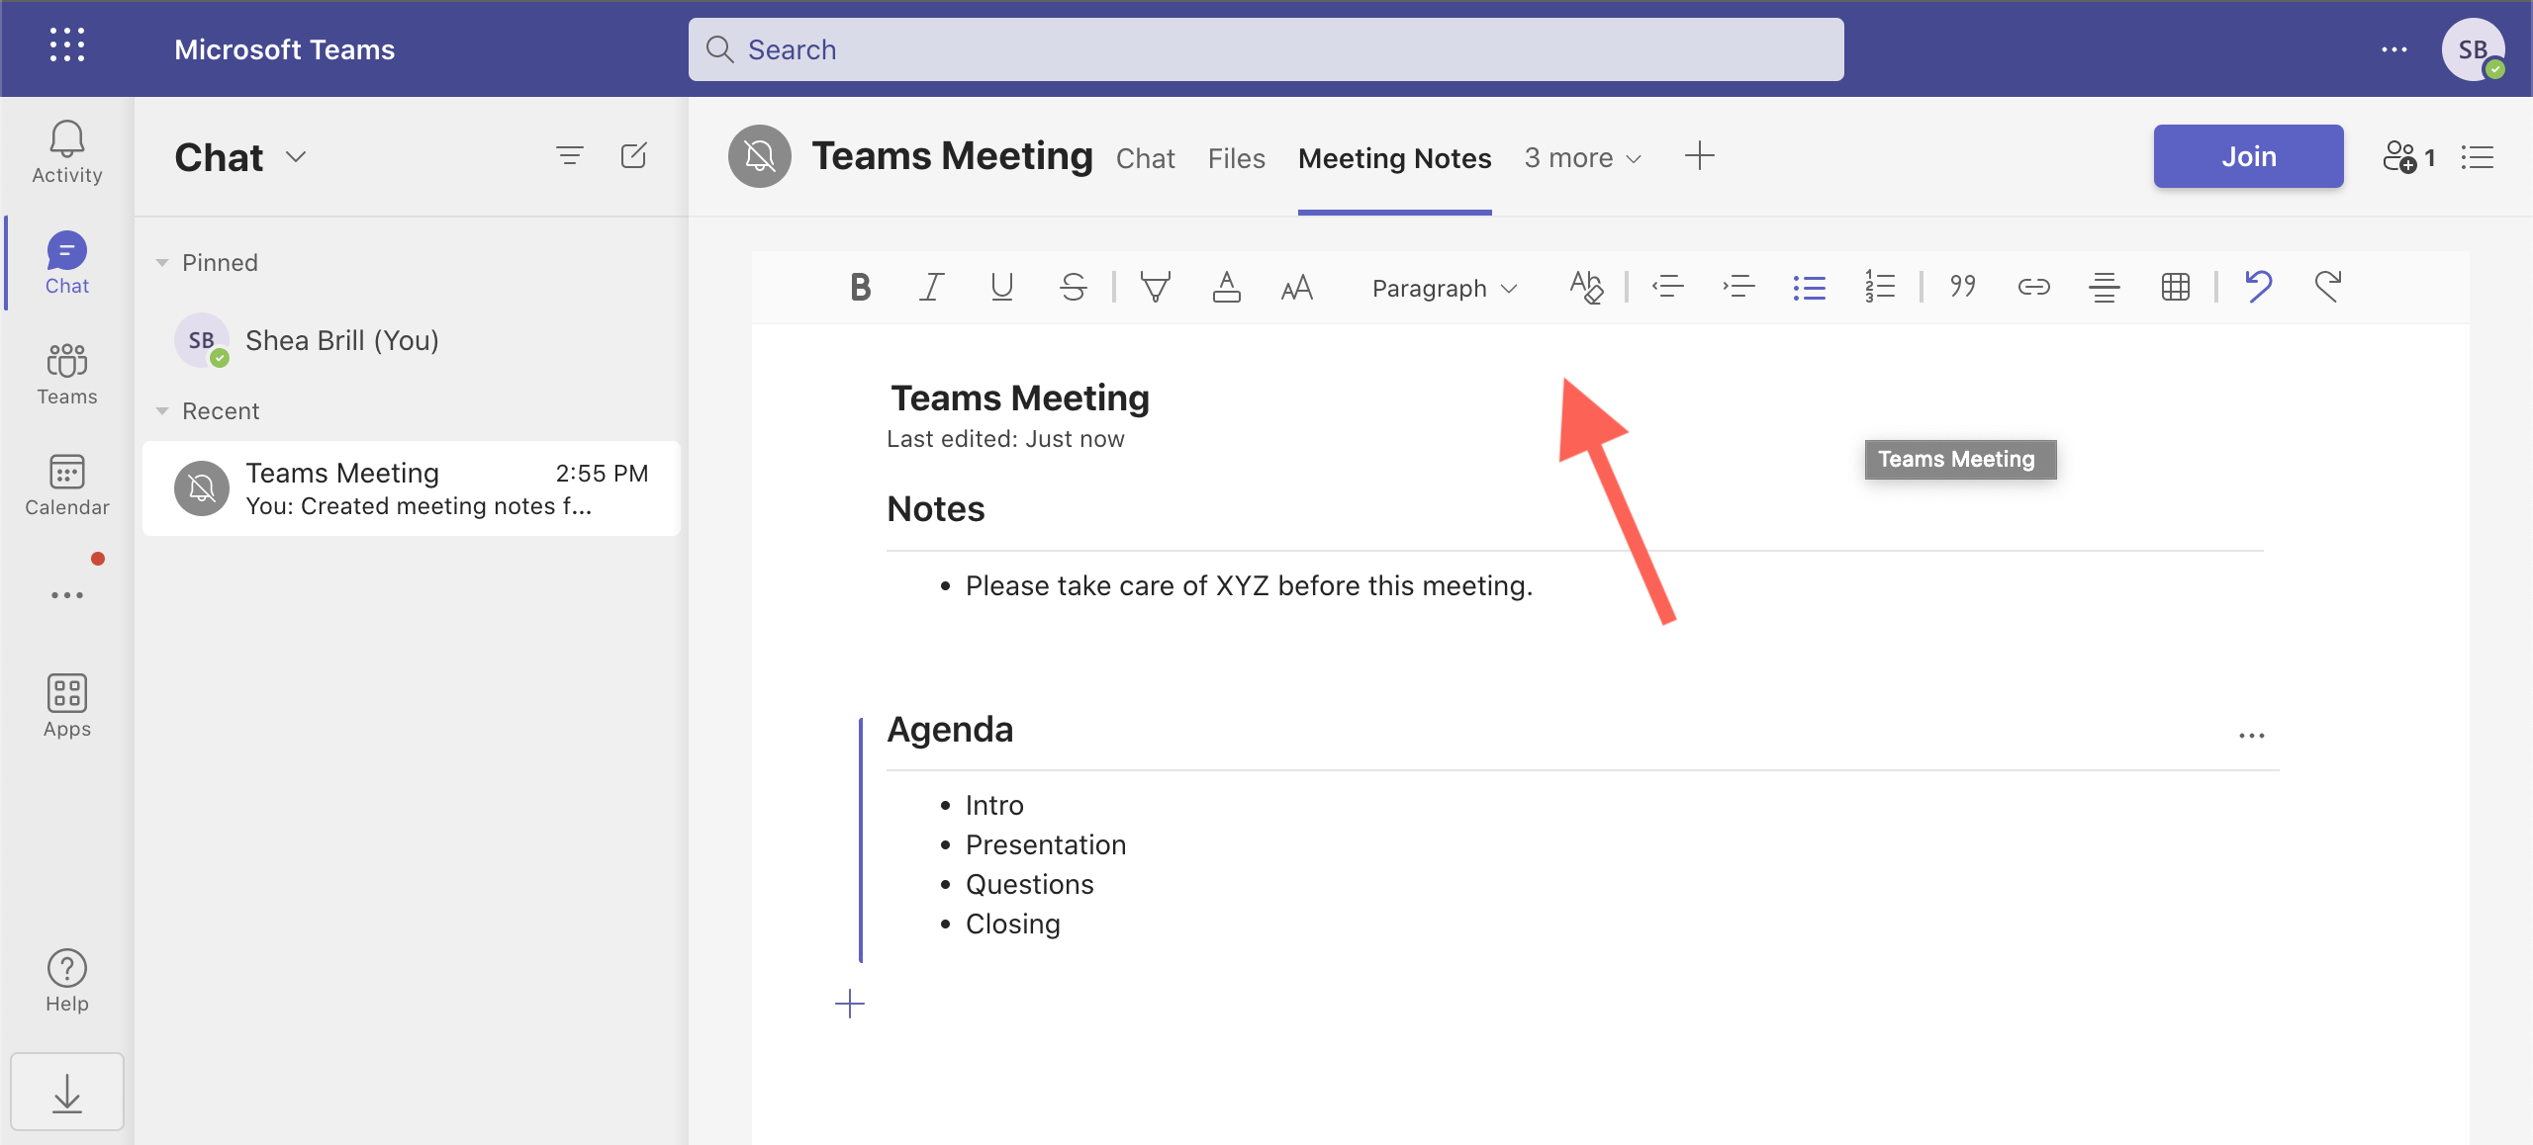This screenshot has height=1145, width=2533.
Task: Open text highlight color picker
Action: coord(1155,288)
